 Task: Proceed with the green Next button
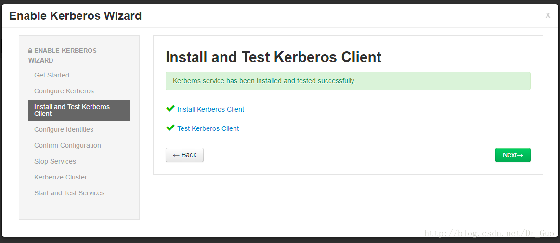tap(512, 155)
